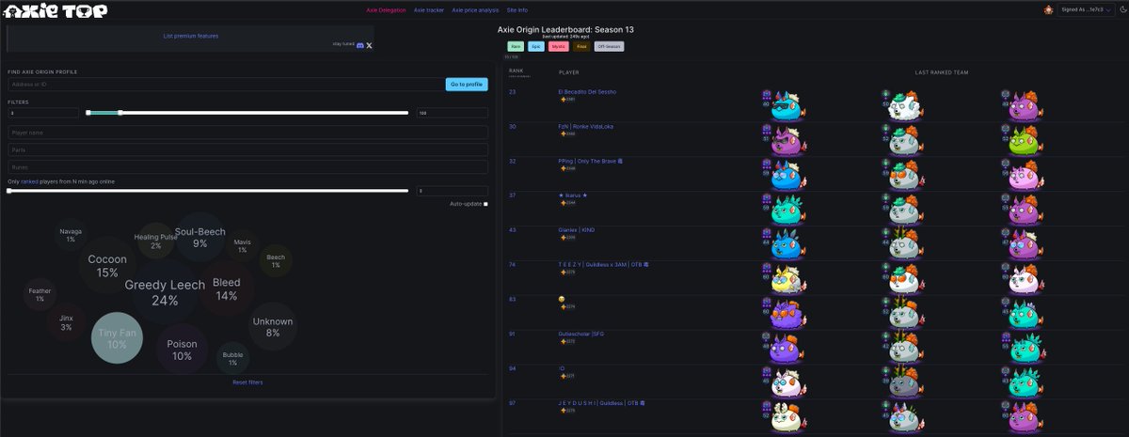Open player Gianlex | KIND profile
1129x437 pixels.
(x=577, y=229)
